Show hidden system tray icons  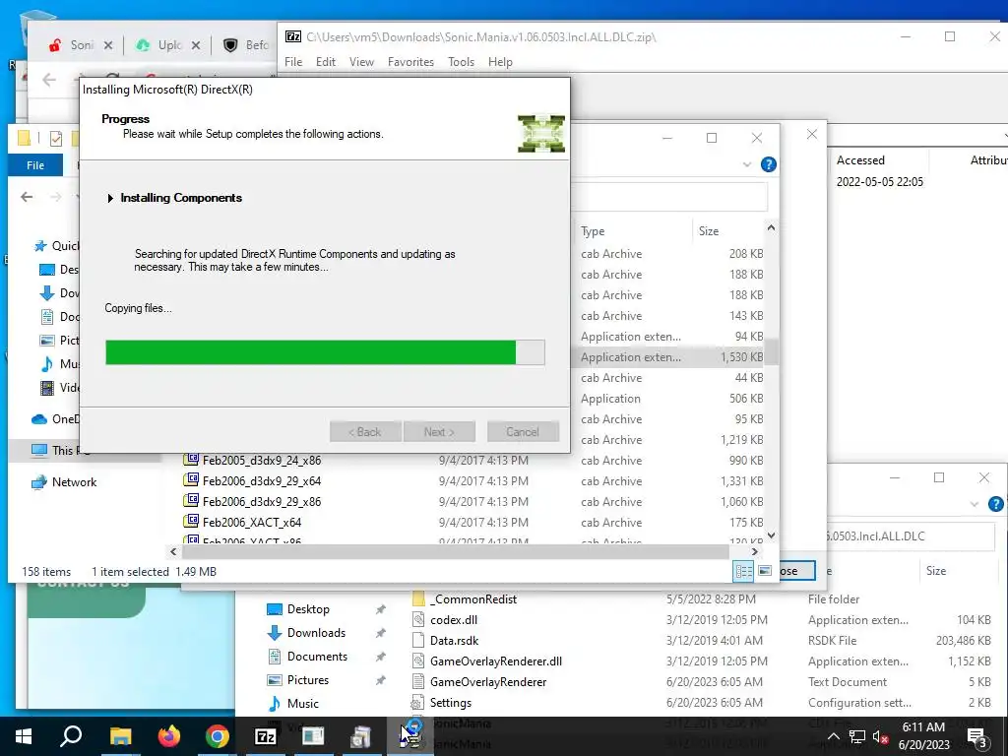833,736
